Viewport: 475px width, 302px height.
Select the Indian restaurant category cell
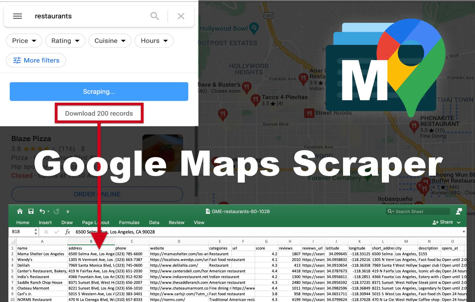point(220,277)
